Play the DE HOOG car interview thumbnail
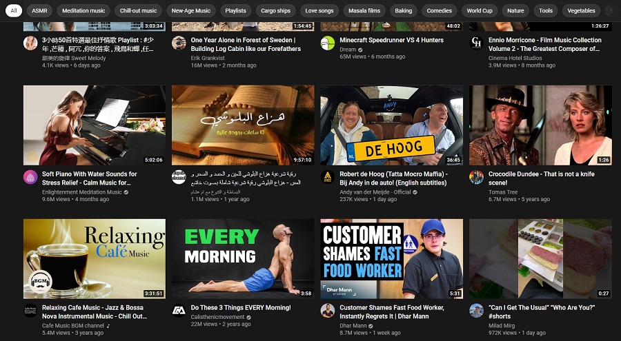 pyautogui.click(x=392, y=125)
